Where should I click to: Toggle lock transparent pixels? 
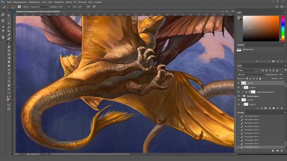247,79
